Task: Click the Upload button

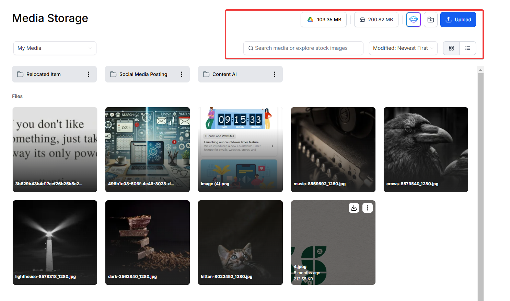Action: 458,20
